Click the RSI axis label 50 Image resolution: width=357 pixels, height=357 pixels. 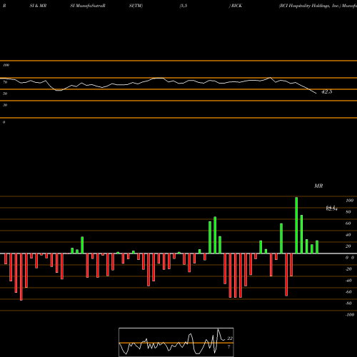pyautogui.click(x=5, y=94)
